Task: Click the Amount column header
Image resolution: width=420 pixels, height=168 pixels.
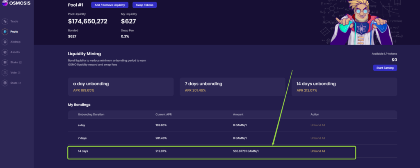Action: pyautogui.click(x=238, y=114)
